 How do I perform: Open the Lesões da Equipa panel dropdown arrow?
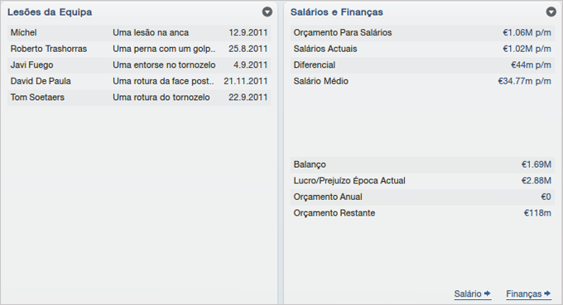click(x=267, y=12)
